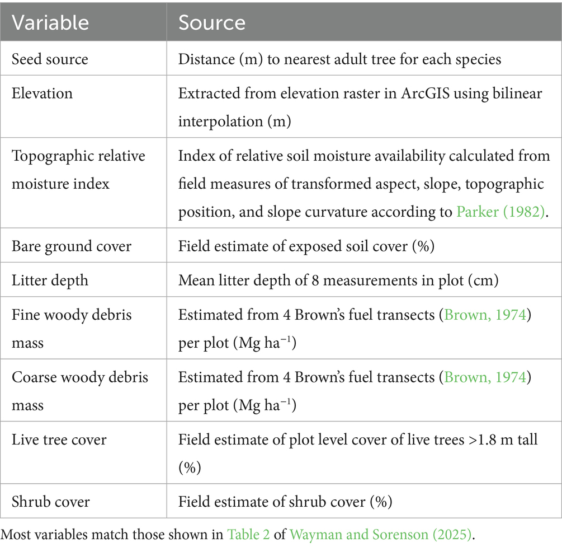This screenshot has width=562, height=547.
Task: Open Brown, 1974 link in Coarse woody debris row
Action: click(485, 377)
